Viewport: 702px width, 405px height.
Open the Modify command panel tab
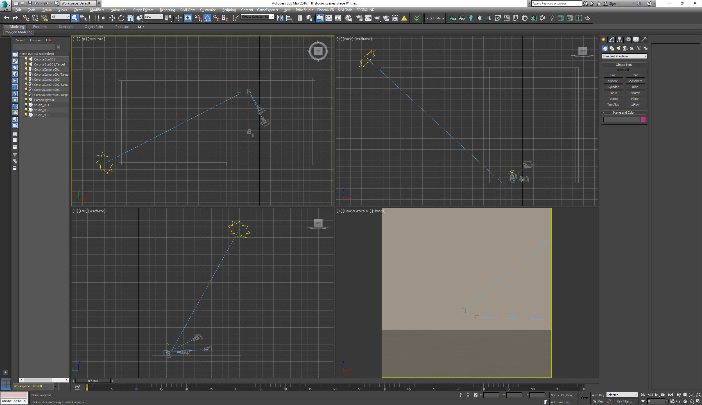tap(611, 39)
